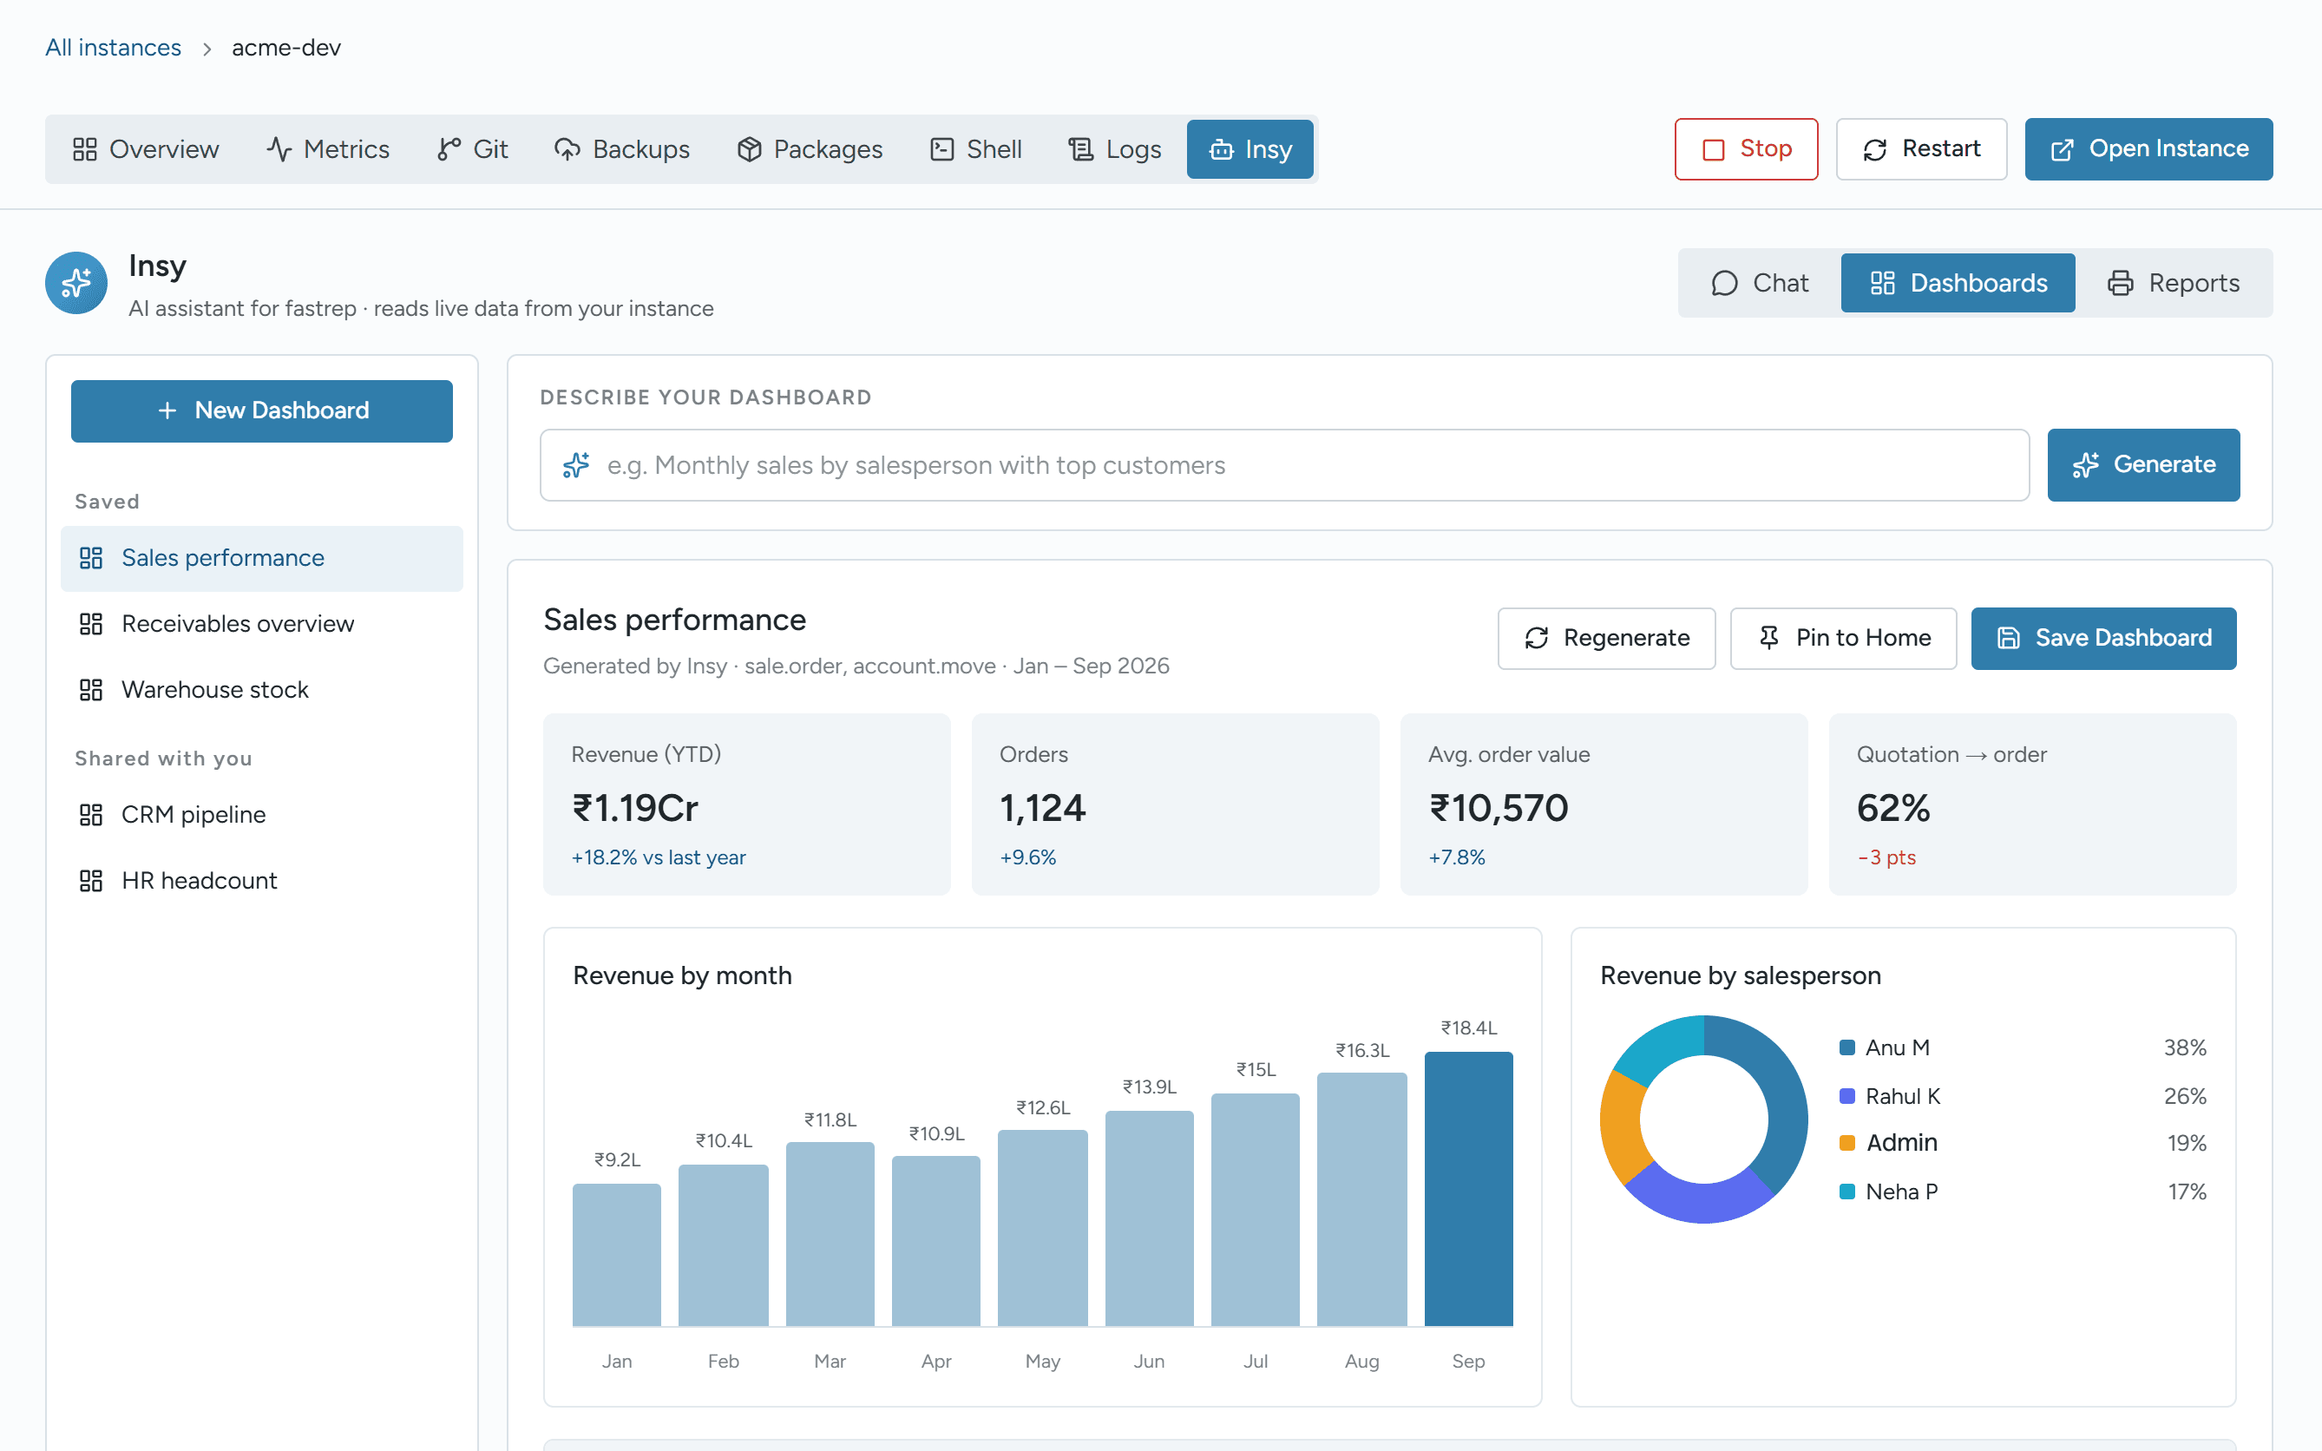
Task: Switch to the Metrics tab
Action: [328, 148]
